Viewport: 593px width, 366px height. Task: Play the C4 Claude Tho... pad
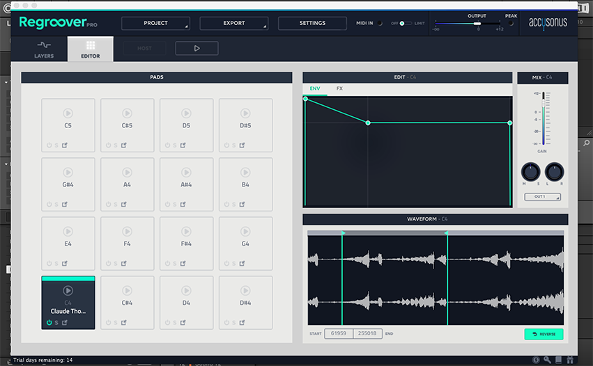pos(68,290)
